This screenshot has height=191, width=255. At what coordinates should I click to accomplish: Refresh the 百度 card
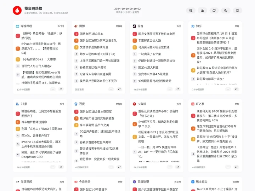tap(119, 167)
